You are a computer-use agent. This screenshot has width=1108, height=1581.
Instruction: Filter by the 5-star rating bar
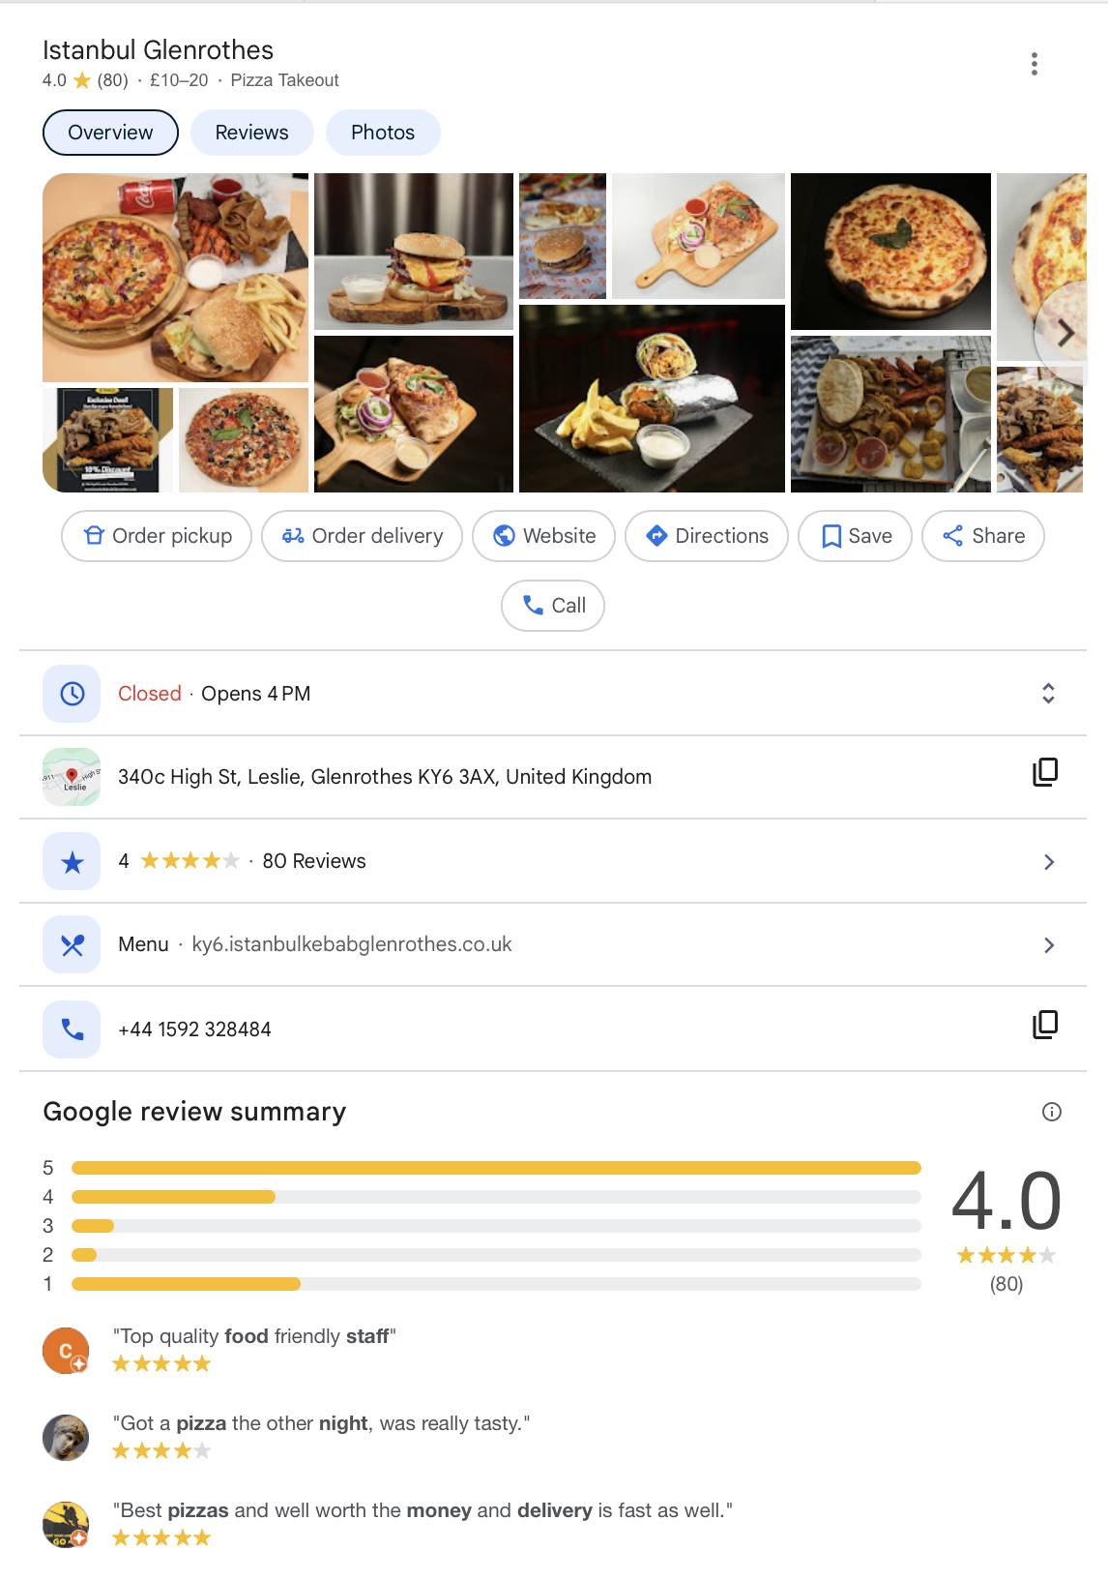coord(496,1168)
